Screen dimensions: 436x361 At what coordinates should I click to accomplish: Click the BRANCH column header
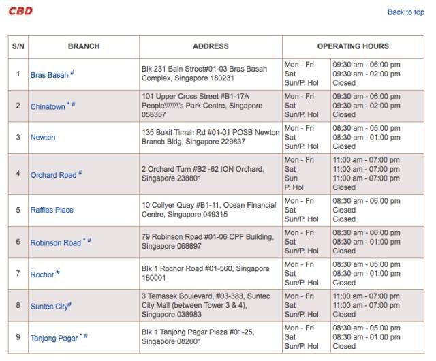pyautogui.click(x=84, y=46)
